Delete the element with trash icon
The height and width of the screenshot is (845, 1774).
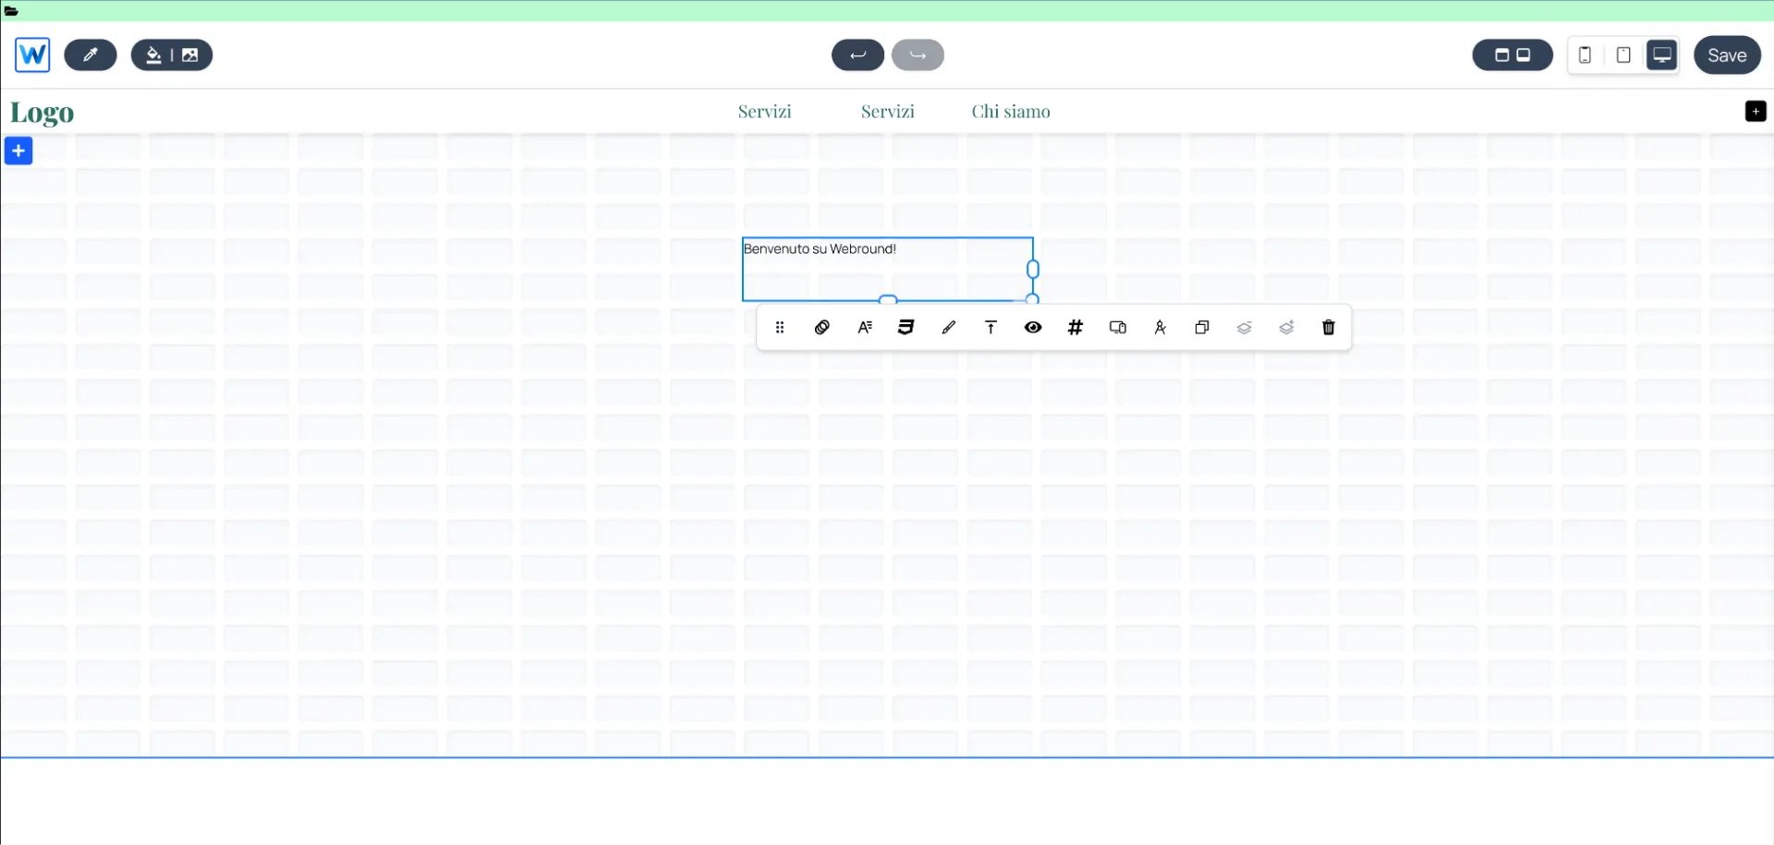(1329, 327)
